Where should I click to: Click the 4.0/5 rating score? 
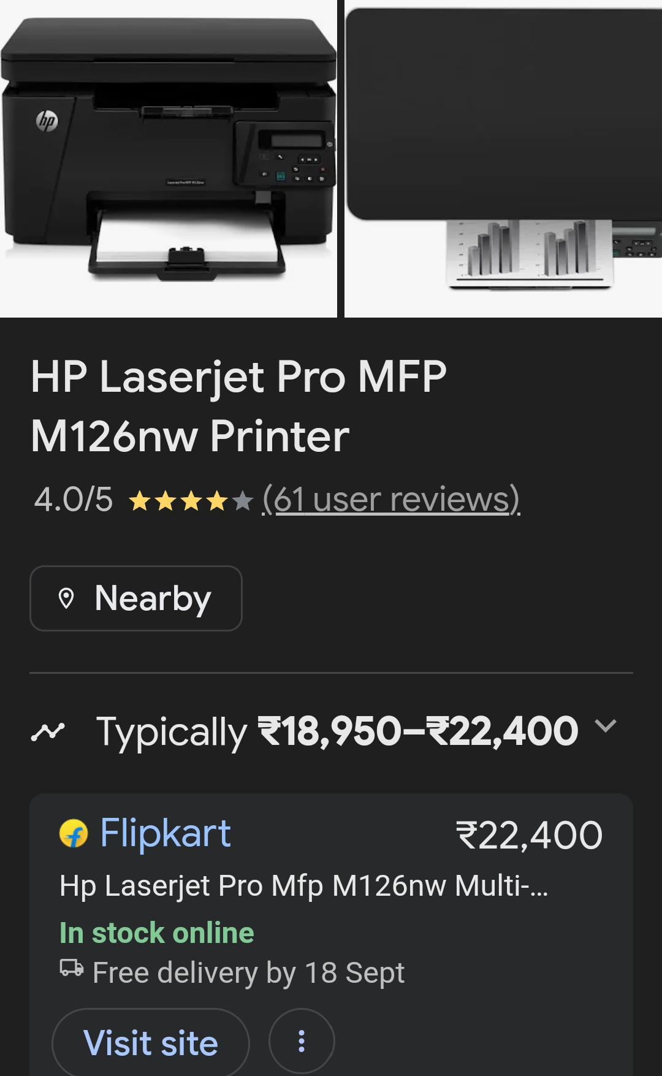[x=74, y=500]
